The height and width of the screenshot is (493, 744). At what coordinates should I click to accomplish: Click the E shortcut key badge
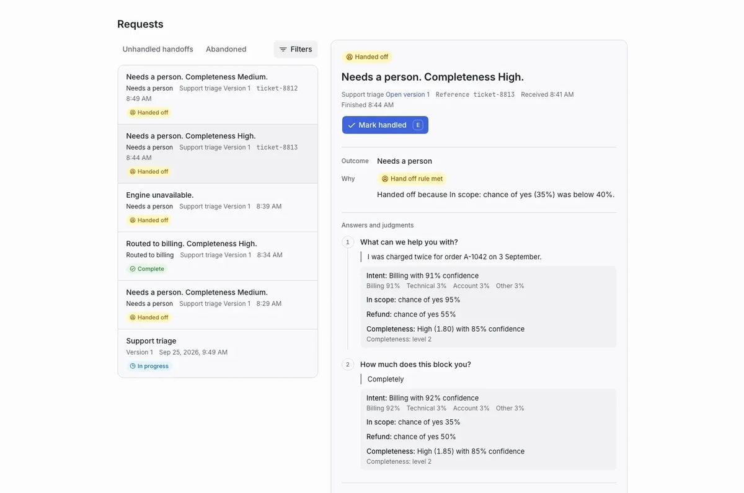(418, 125)
